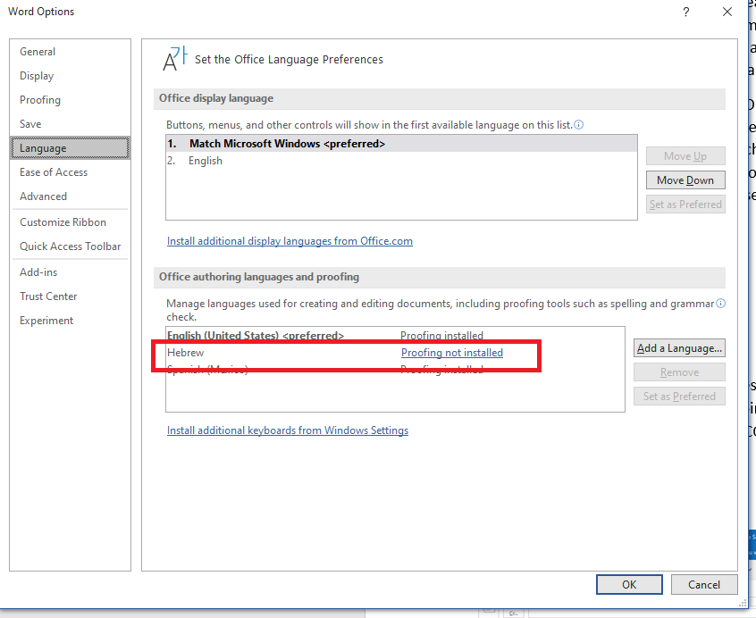Click the Move Down button
Viewport: 756px width, 618px height.
pyautogui.click(x=685, y=180)
